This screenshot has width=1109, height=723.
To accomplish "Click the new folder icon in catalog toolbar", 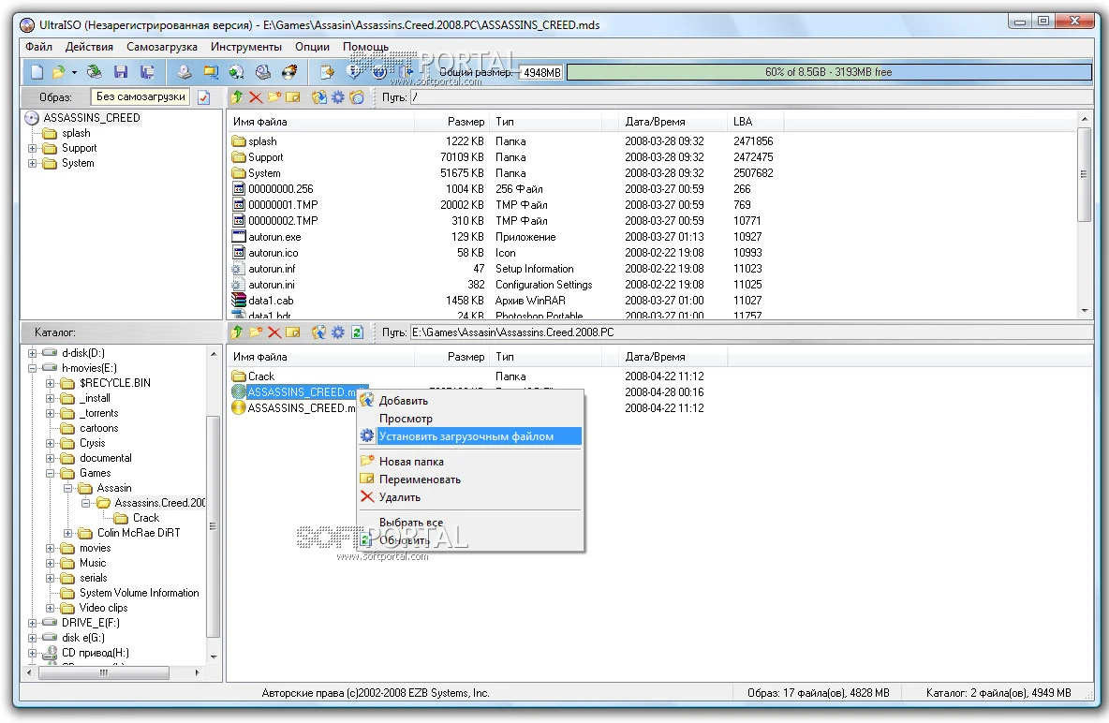I will (256, 332).
